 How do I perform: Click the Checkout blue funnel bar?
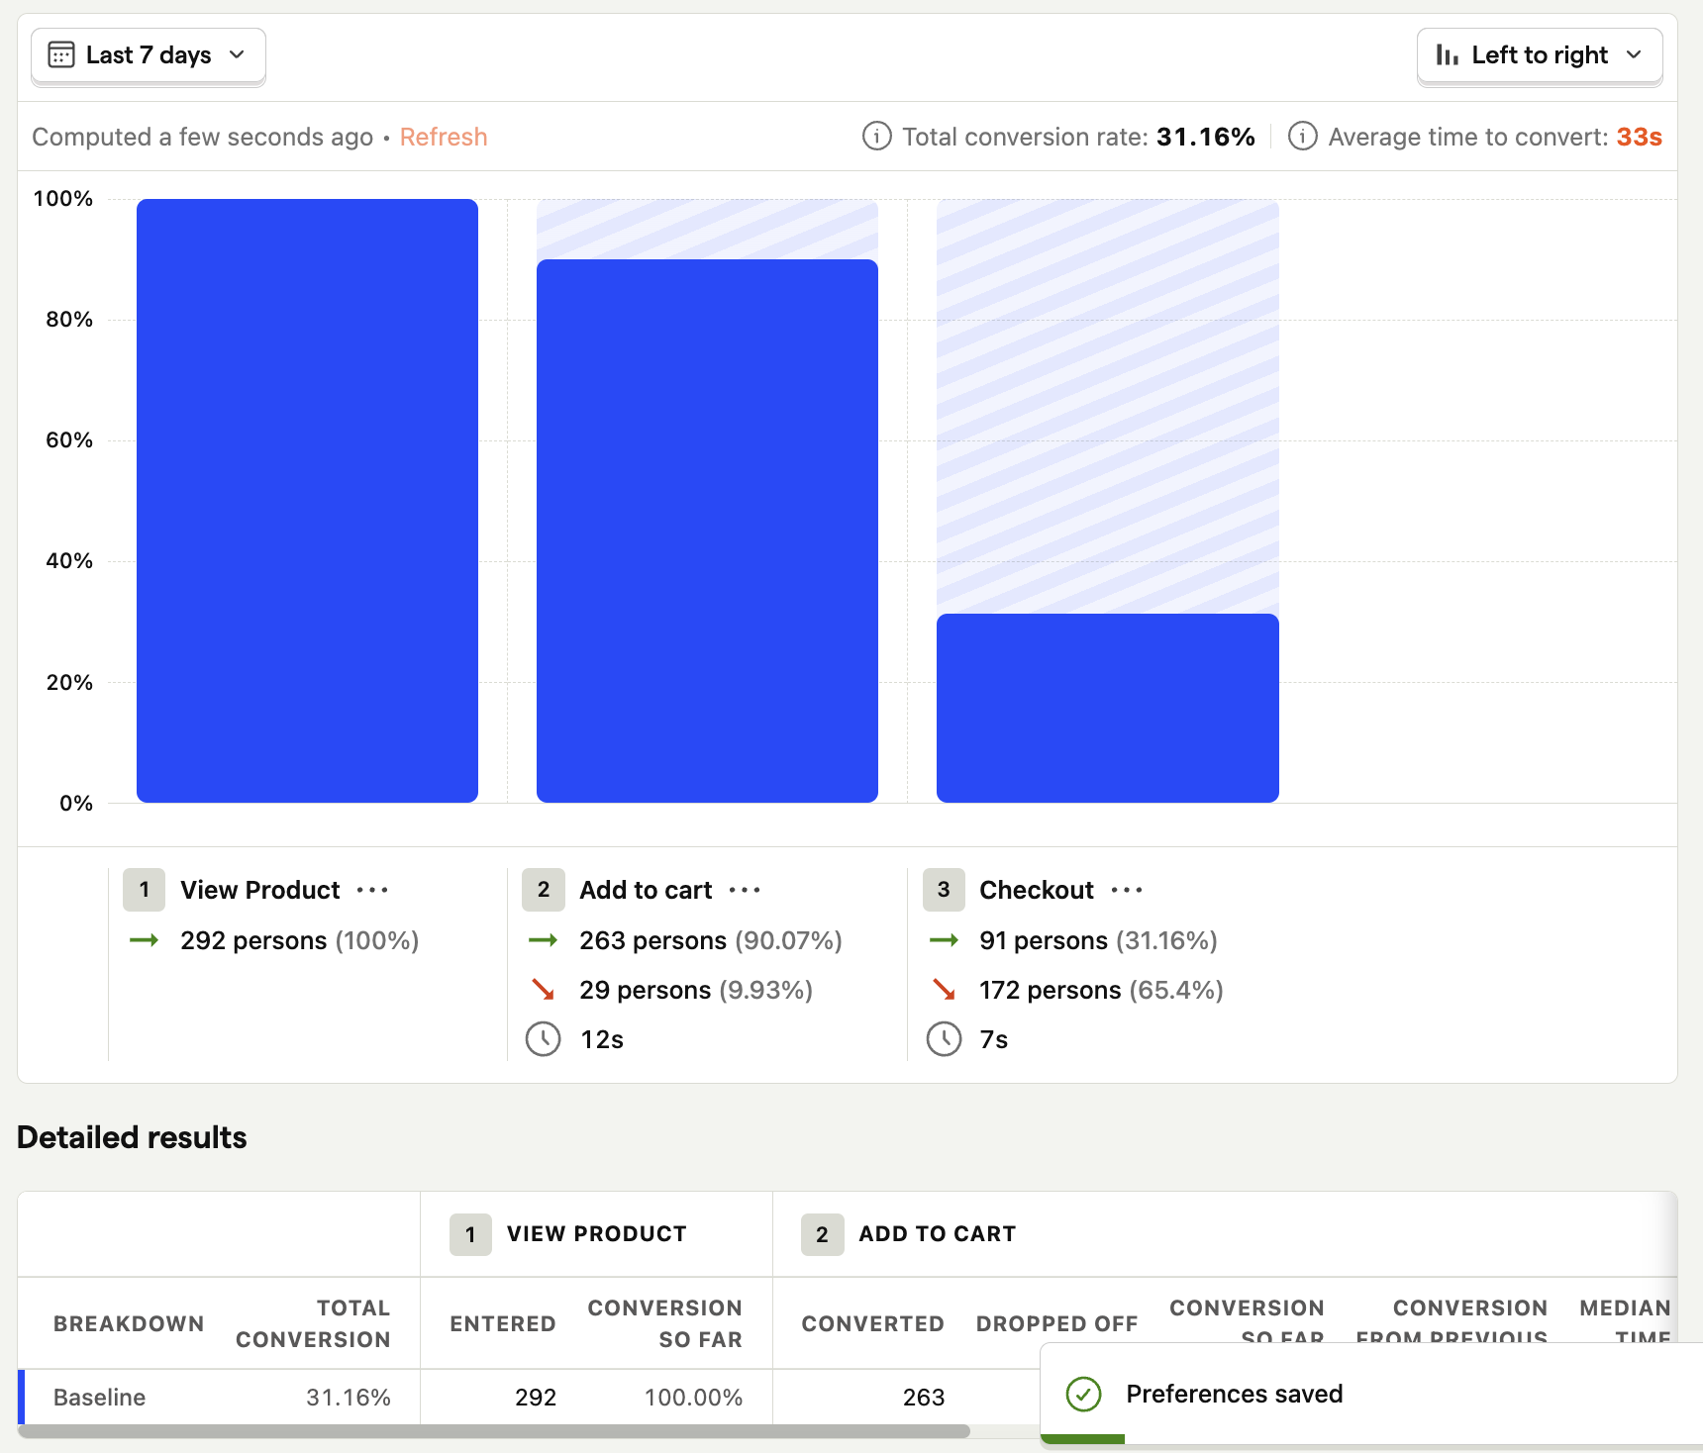1107,708
